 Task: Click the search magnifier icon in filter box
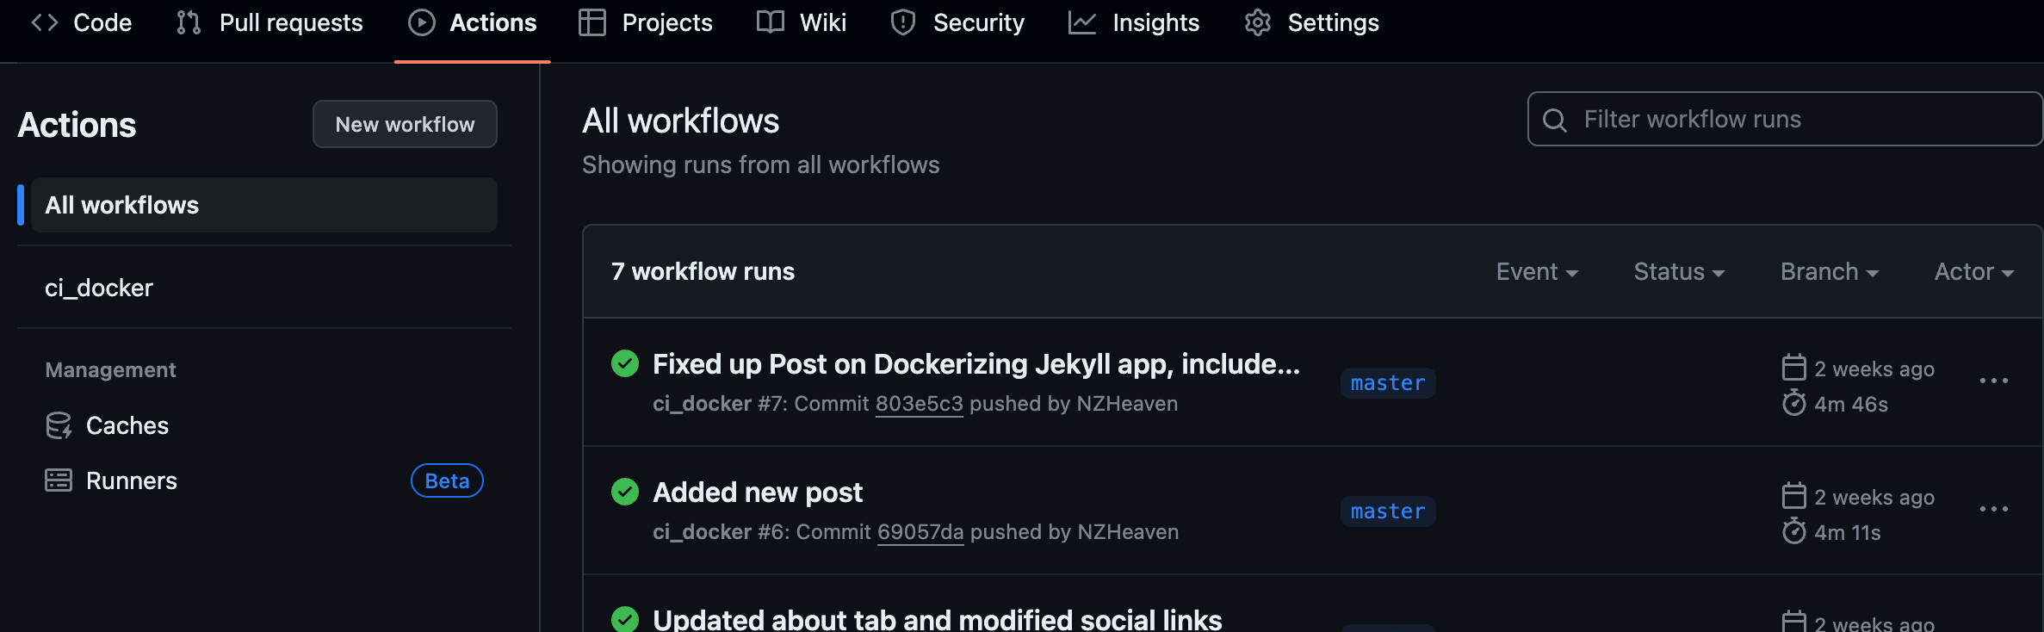click(1555, 120)
